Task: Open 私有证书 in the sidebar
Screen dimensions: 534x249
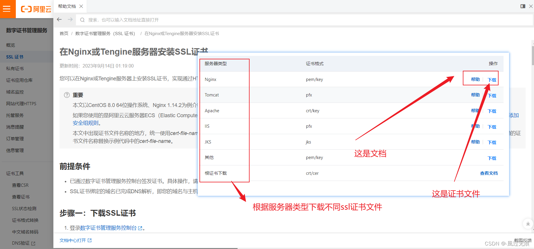Action: [x=15, y=68]
